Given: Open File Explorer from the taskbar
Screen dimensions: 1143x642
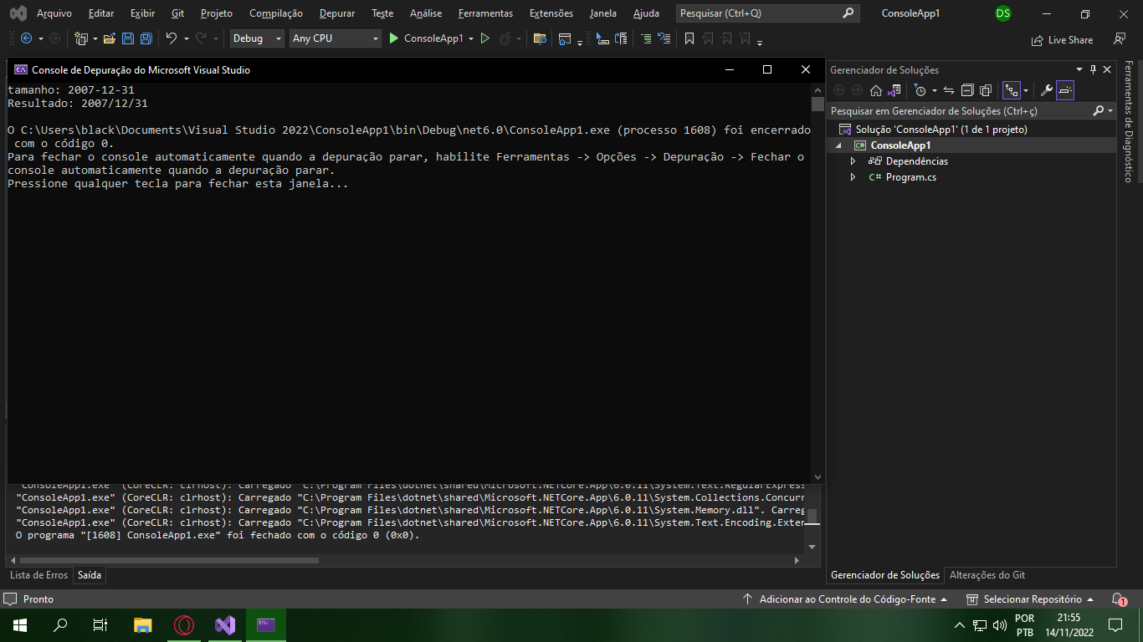Looking at the screenshot, I should click(x=143, y=624).
